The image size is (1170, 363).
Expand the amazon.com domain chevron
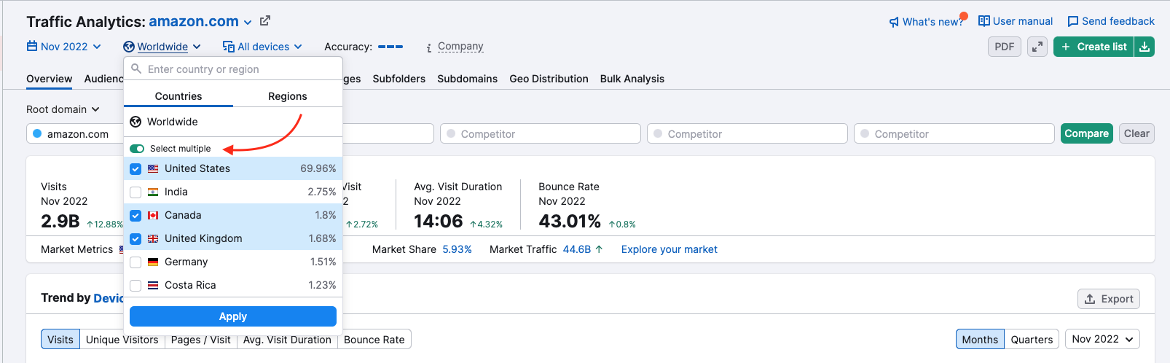click(x=248, y=23)
